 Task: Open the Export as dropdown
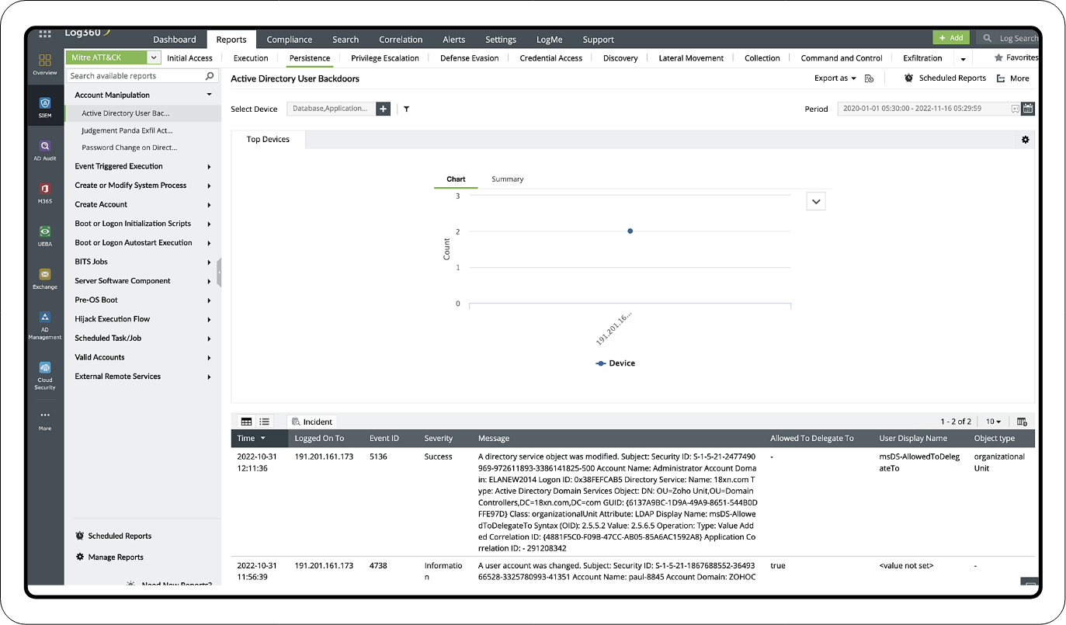point(835,78)
